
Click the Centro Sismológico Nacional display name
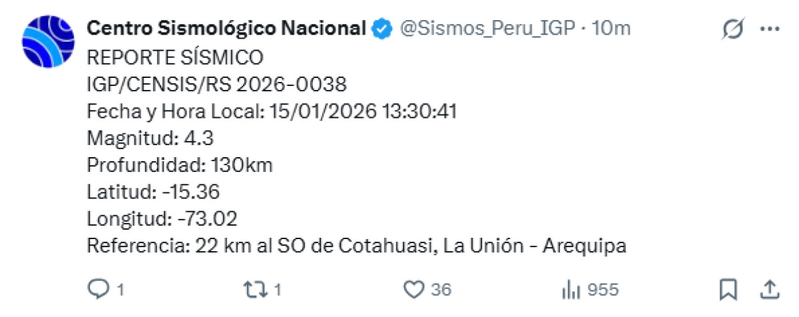pos(226,28)
